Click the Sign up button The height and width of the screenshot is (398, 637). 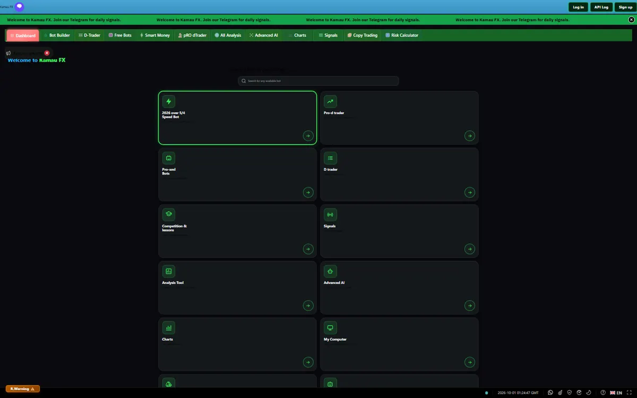[625, 7]
